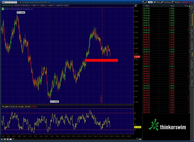Click the TS trade size filter header
Screen dimensions: 194x142
pyautogui.click(x=187, y=6)
